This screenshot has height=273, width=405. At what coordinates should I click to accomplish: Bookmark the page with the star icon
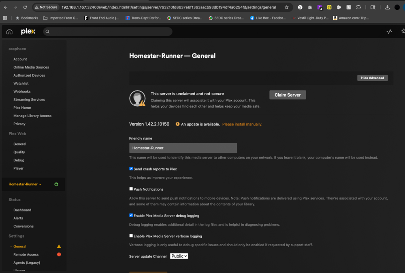287,7
